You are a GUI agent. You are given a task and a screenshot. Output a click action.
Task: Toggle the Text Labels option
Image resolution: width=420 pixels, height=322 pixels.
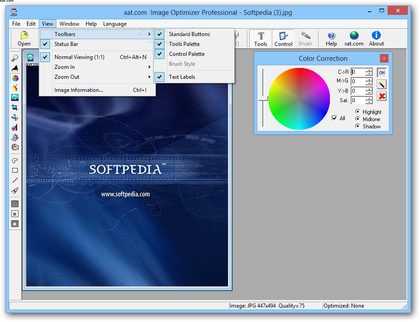click(x=194, y=77)
